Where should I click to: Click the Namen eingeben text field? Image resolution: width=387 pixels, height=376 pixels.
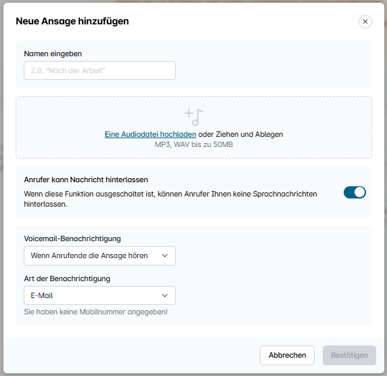pos(99,70)
